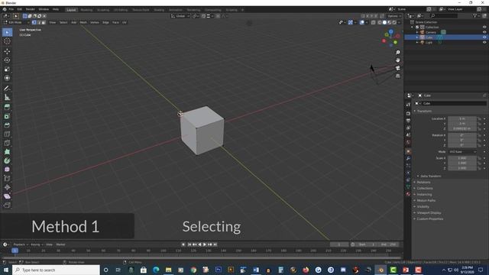Open the XYZ Euler rotation mode dropdown
The height and width of the screenshot is (275, 489).
[x=463, y=152]
